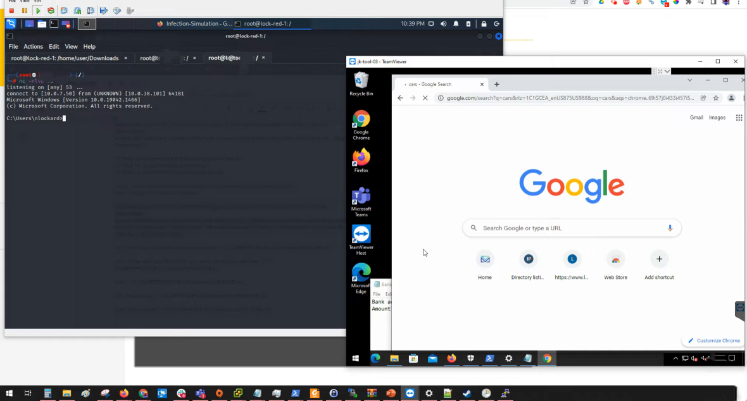Click the Microsoft Edge desktop shortcut

[361, 279]
